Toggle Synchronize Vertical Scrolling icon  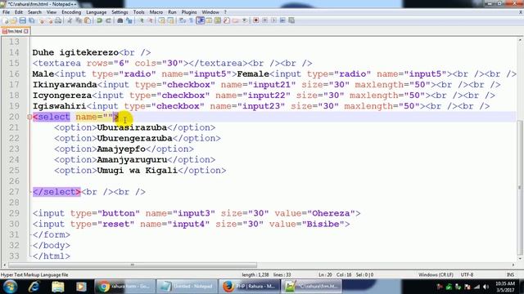coord(162,20)
